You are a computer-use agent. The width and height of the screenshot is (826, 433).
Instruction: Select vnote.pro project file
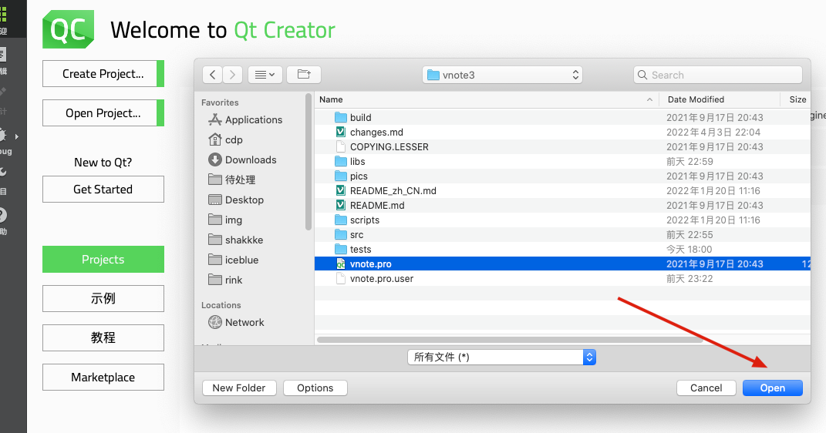tap(562, 264)
